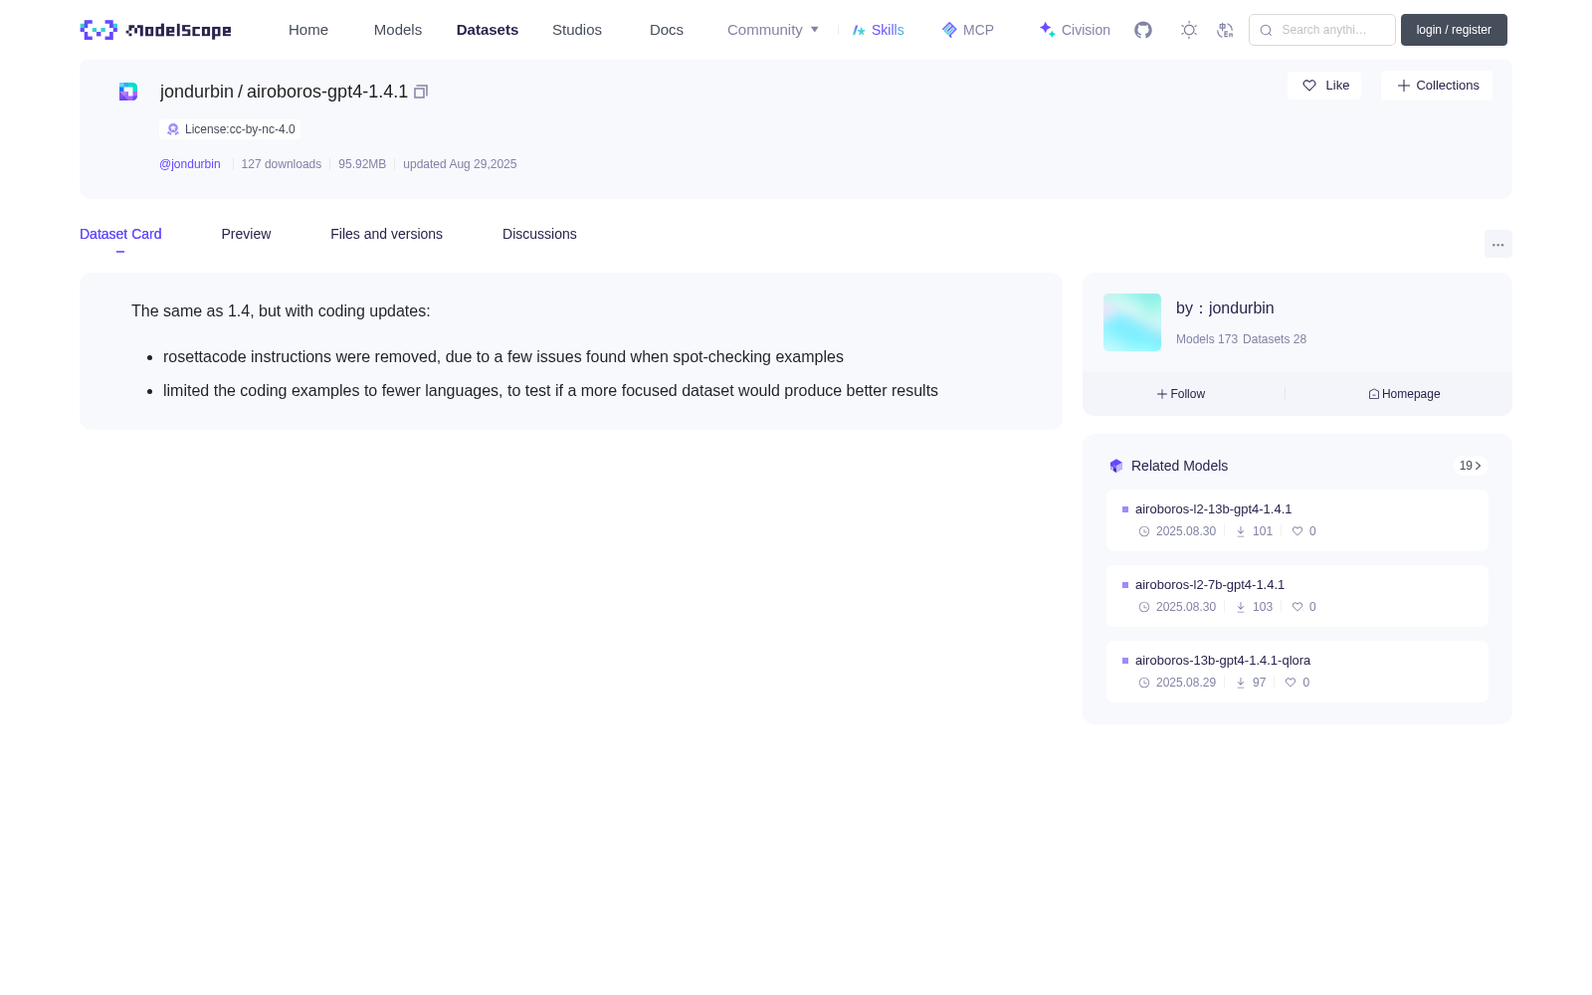This screenshot has height=995, width=1592.
Task: Click heart icon on airoboros-l2-7b model
Action: (1297, 607)
